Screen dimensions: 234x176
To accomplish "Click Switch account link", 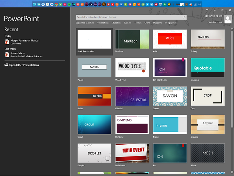I will tap(215, 22).
